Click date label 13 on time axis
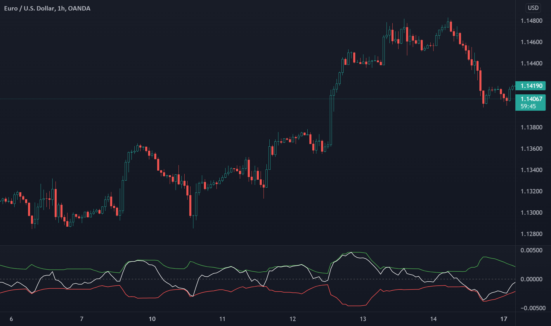 363,319
